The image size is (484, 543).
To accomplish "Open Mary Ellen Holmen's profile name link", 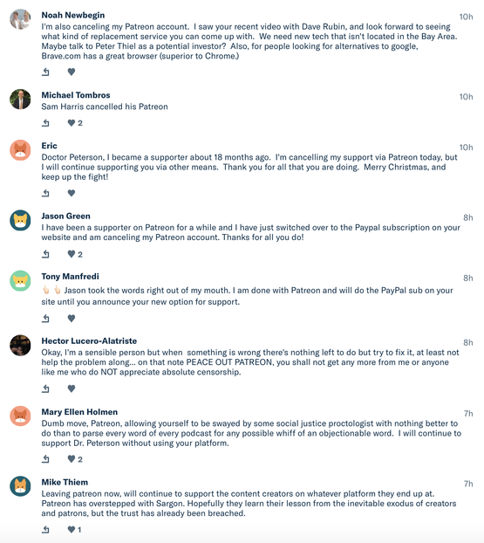I will (x=79, y=412).
